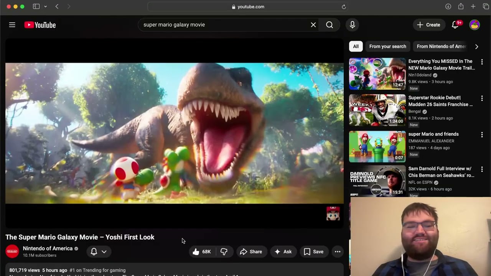Open options for the Madden 26 video

pyautogui.click(x=482, y=98)
